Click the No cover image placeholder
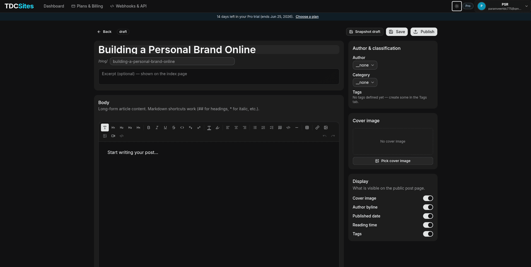This screenshot has height=267, width=531. [393, 141]
